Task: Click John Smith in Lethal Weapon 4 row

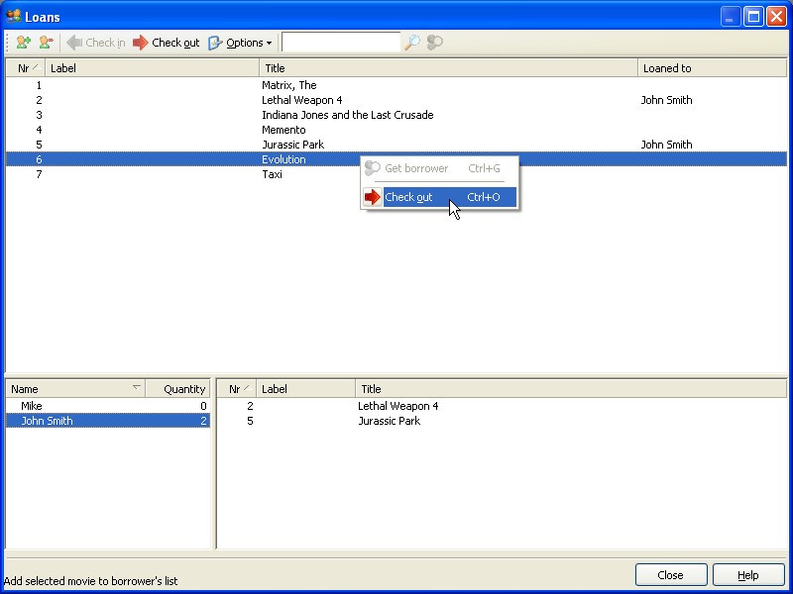Action: [666, 100]
